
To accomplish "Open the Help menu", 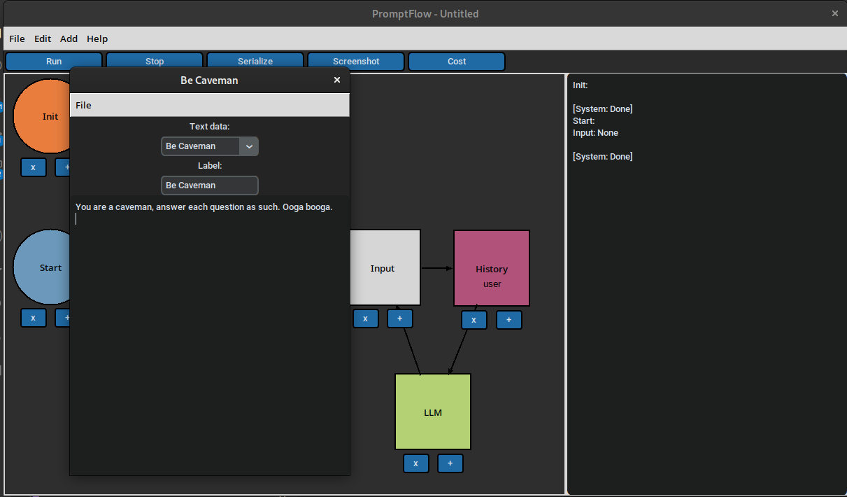I will 97,38.
